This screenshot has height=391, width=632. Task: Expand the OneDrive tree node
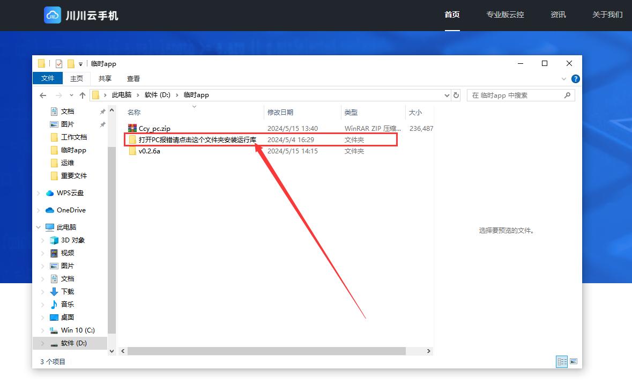tap(39, 210)
